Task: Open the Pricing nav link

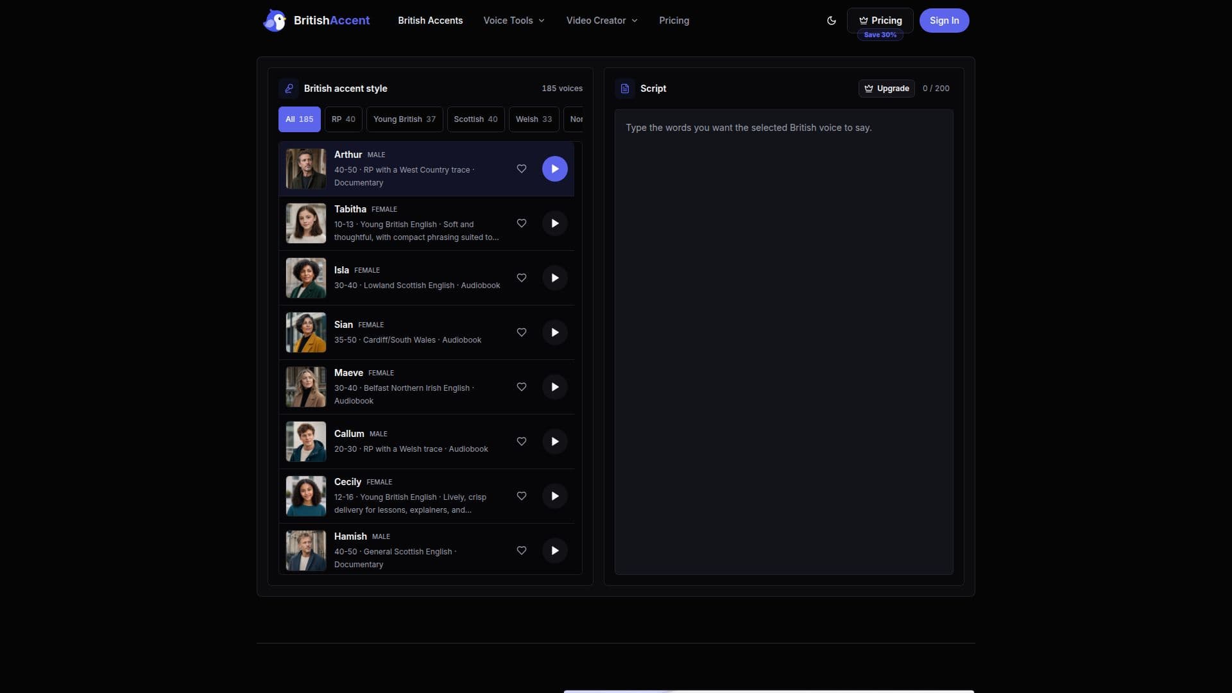Action: (x=674, y=21)
